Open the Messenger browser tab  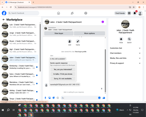(18, 2)
